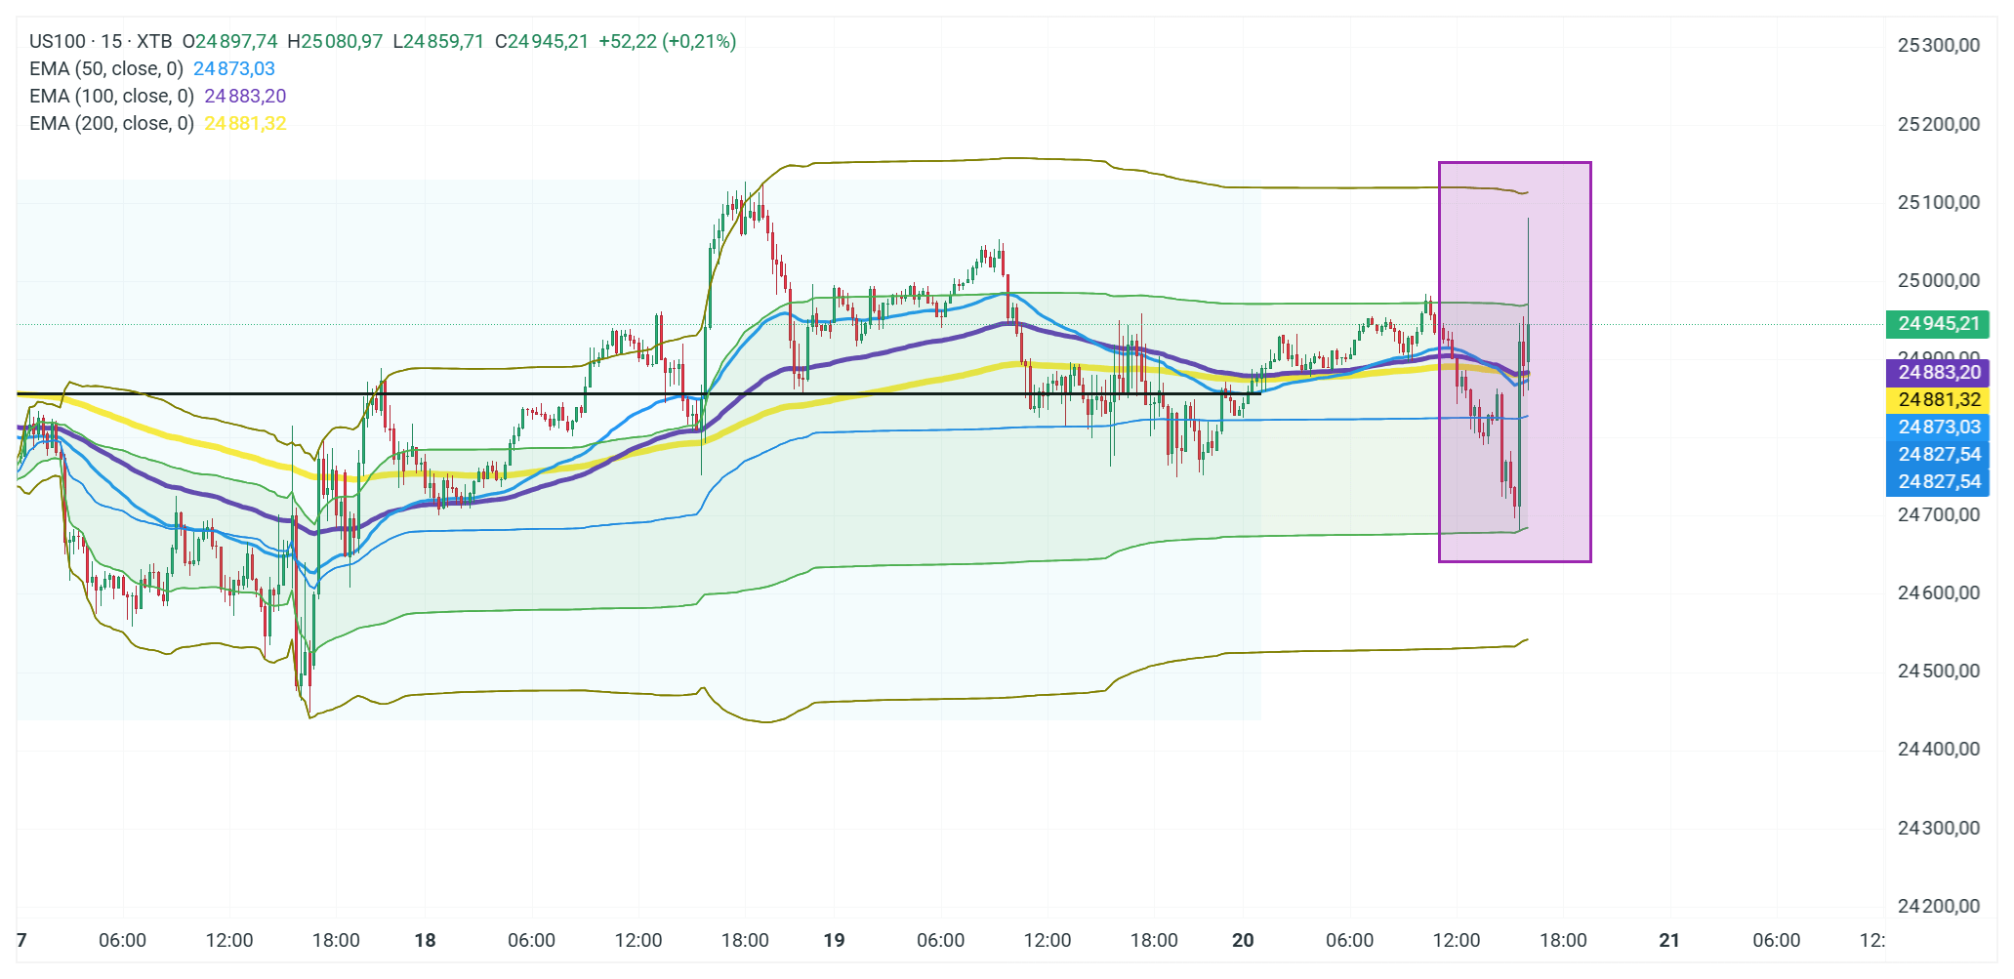Select the EMA (100, close, 0) legend

111,96
